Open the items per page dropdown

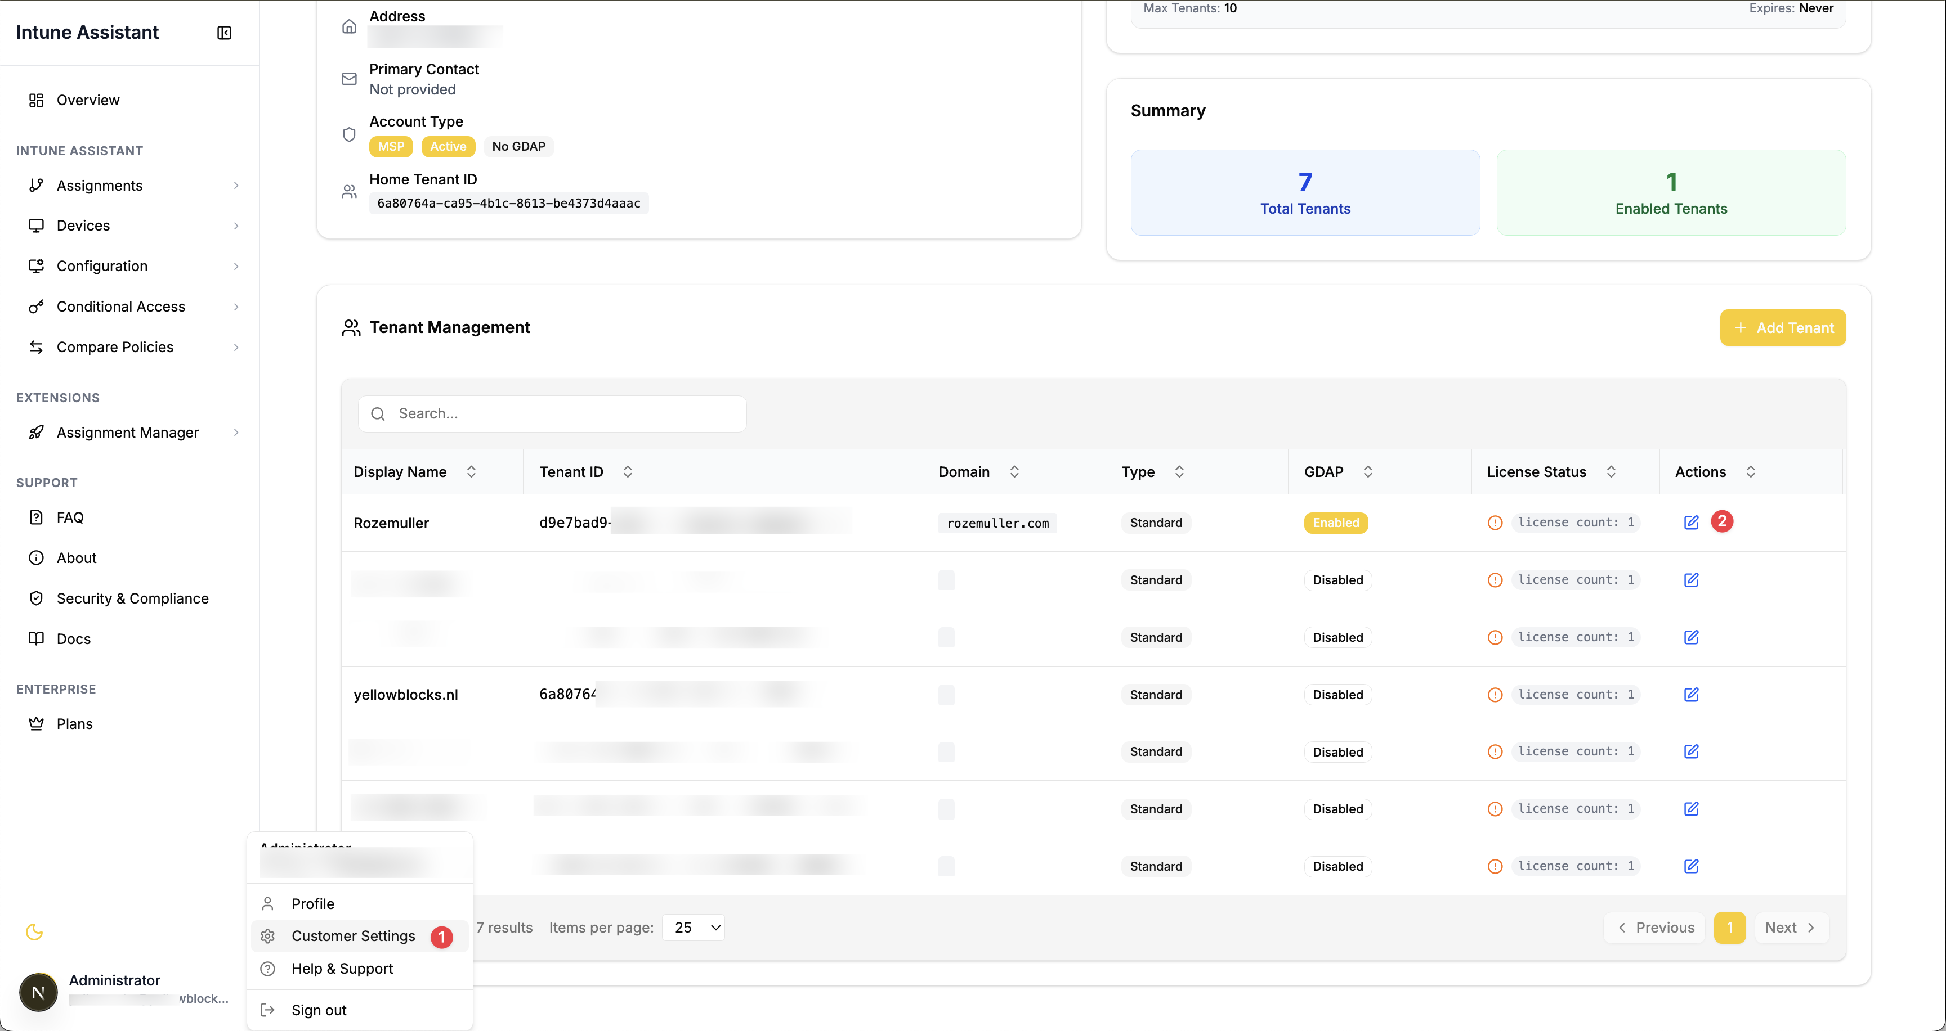(x=693, y=927)
